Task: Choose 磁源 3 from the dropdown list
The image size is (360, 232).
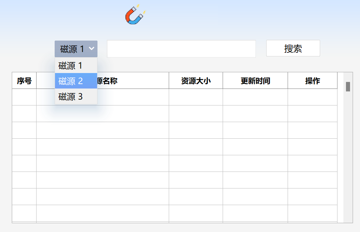Action: [x=76, y=97]
